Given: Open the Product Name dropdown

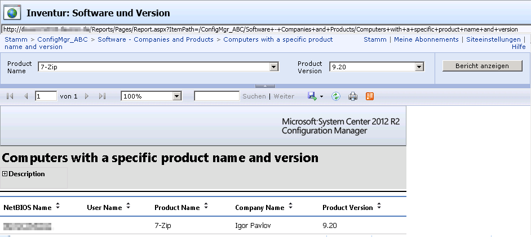Looking at the screenshot, I should pos(274,67).
